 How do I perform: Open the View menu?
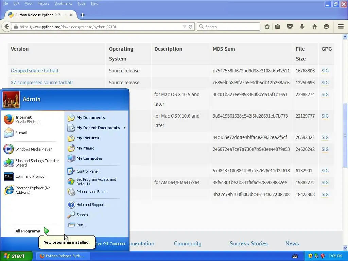(x=29, y=3)
